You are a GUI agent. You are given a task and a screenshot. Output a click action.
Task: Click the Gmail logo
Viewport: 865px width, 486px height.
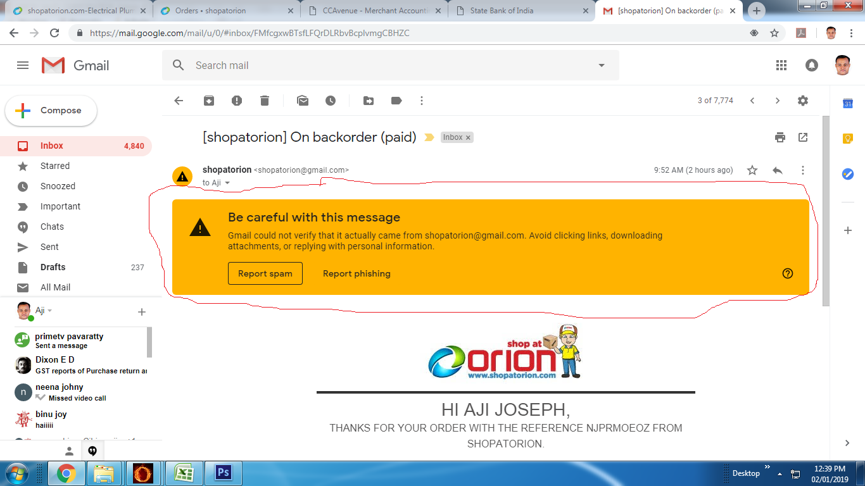(75, 65)
